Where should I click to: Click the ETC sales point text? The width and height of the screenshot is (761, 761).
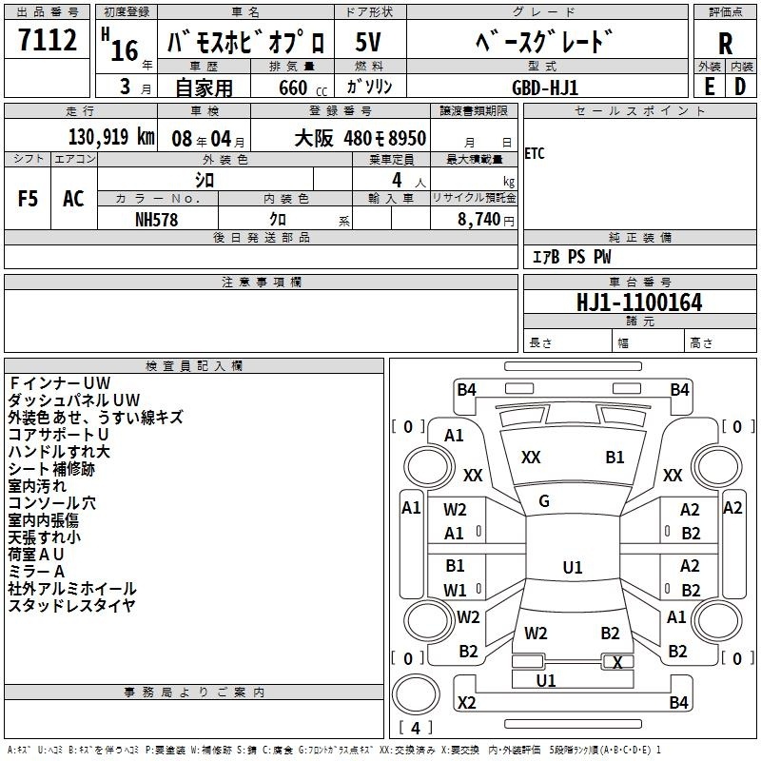pos(535,154)
